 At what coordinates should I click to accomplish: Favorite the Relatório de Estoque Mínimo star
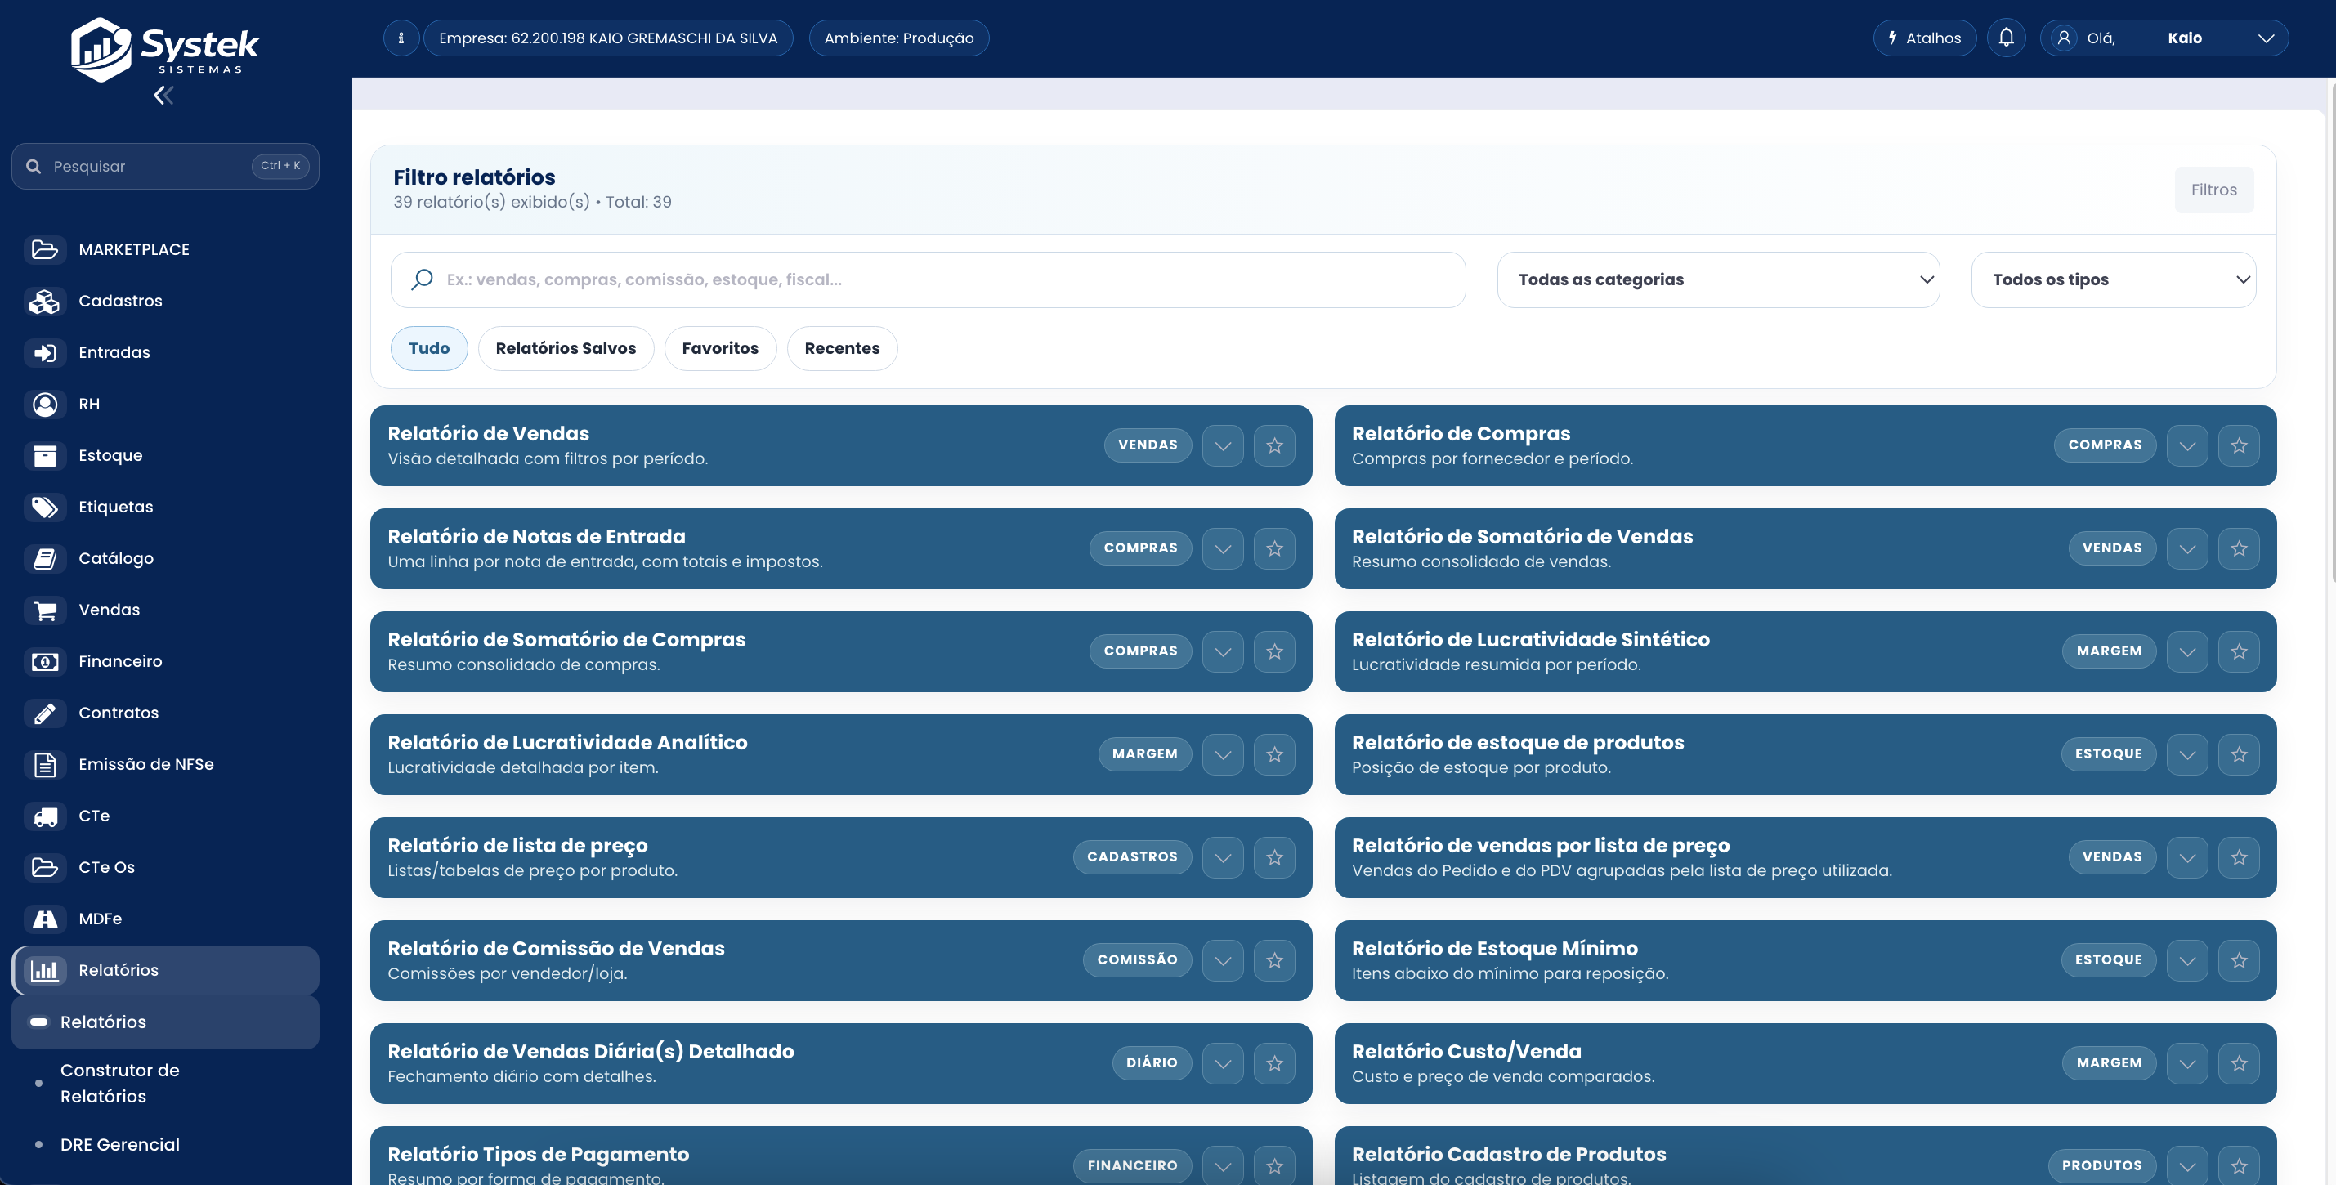[x=2238, y=960]
